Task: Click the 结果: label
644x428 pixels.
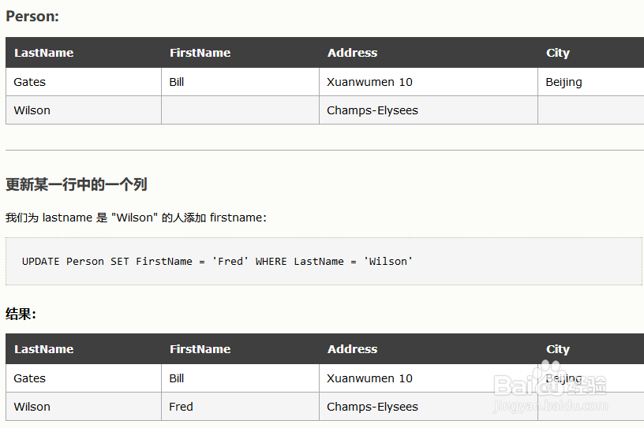Action: [x=21, y=314]
